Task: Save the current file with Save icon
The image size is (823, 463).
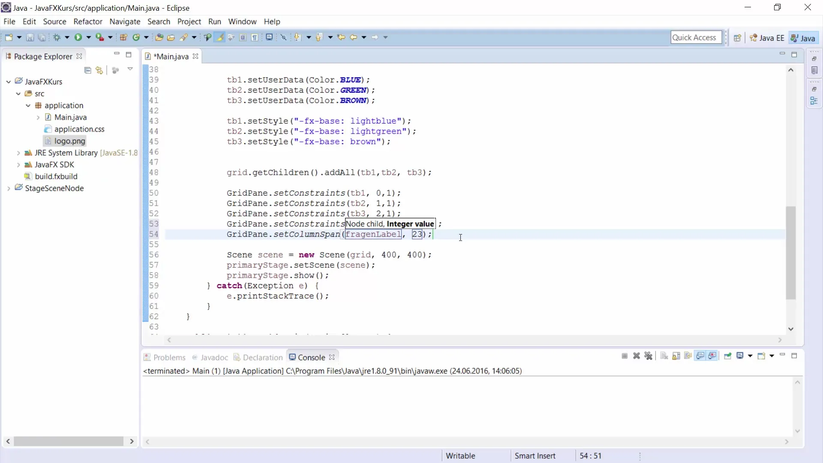Action: 30,37
